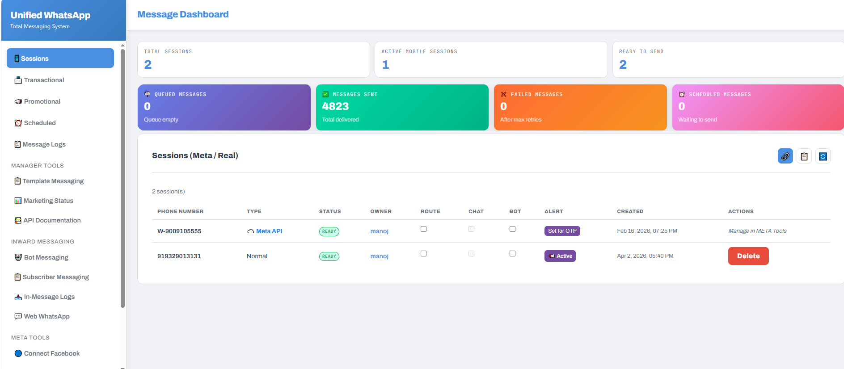Screen dimensions: 844x369
Task: Click the speech bubble icon beside Web WhatsApp
Action: 18,316
